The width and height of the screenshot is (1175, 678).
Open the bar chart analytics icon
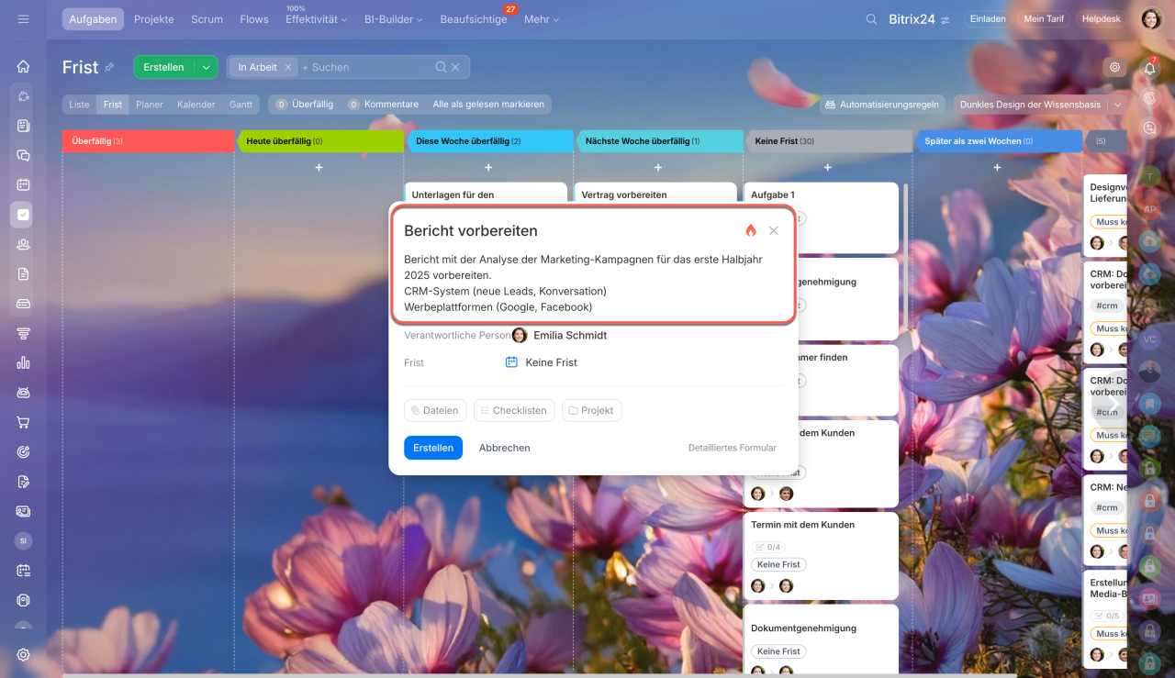click(x=23, y=362)
